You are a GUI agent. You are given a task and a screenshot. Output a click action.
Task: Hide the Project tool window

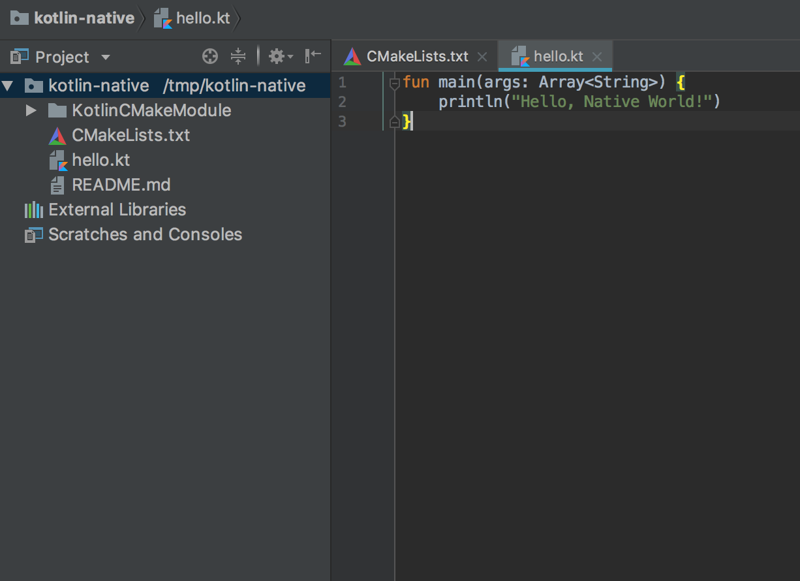pyautogui.click(x=313, y=56)
